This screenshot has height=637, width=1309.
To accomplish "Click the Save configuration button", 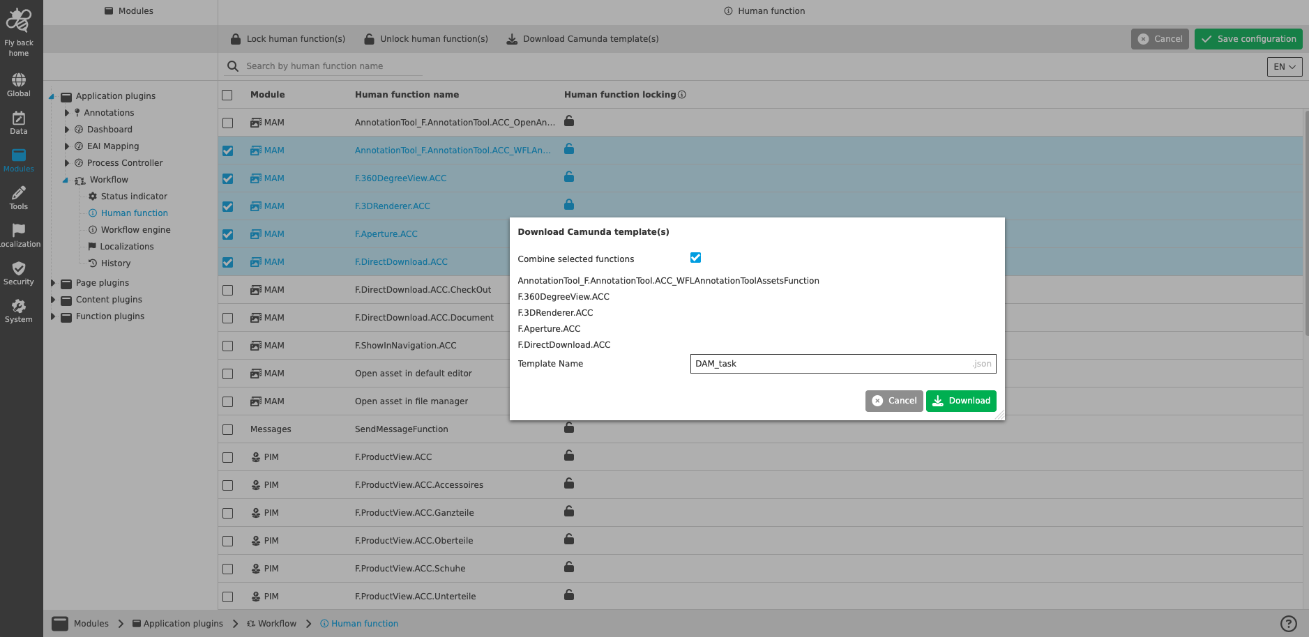I will coord(1248,38).
